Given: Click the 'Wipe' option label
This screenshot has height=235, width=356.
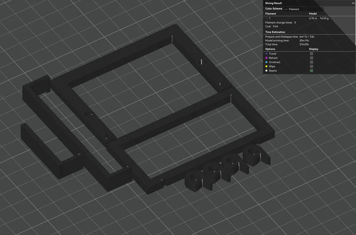Looking at the screenshot, I should (x=272, y=66).
